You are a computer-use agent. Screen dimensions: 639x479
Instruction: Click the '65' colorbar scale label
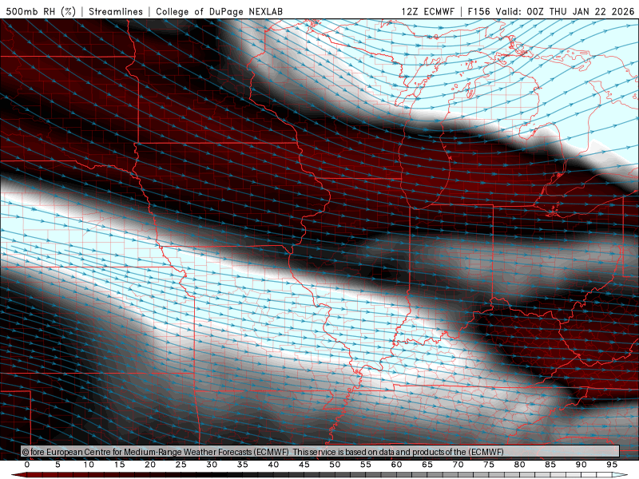coord(427,465)
